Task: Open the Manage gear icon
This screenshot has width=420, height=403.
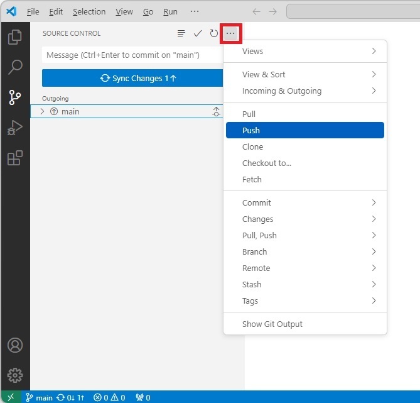Action: 15,375
